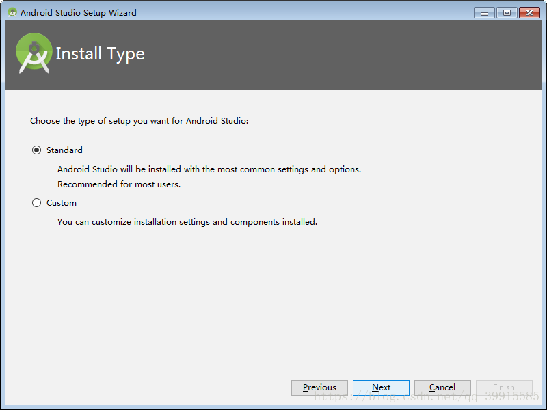The height and width of the screenshot is (410, 547).
Task: Click the 'Choose the type of setup' prompt
Action: pyautogui.click(x=139, y=121)
